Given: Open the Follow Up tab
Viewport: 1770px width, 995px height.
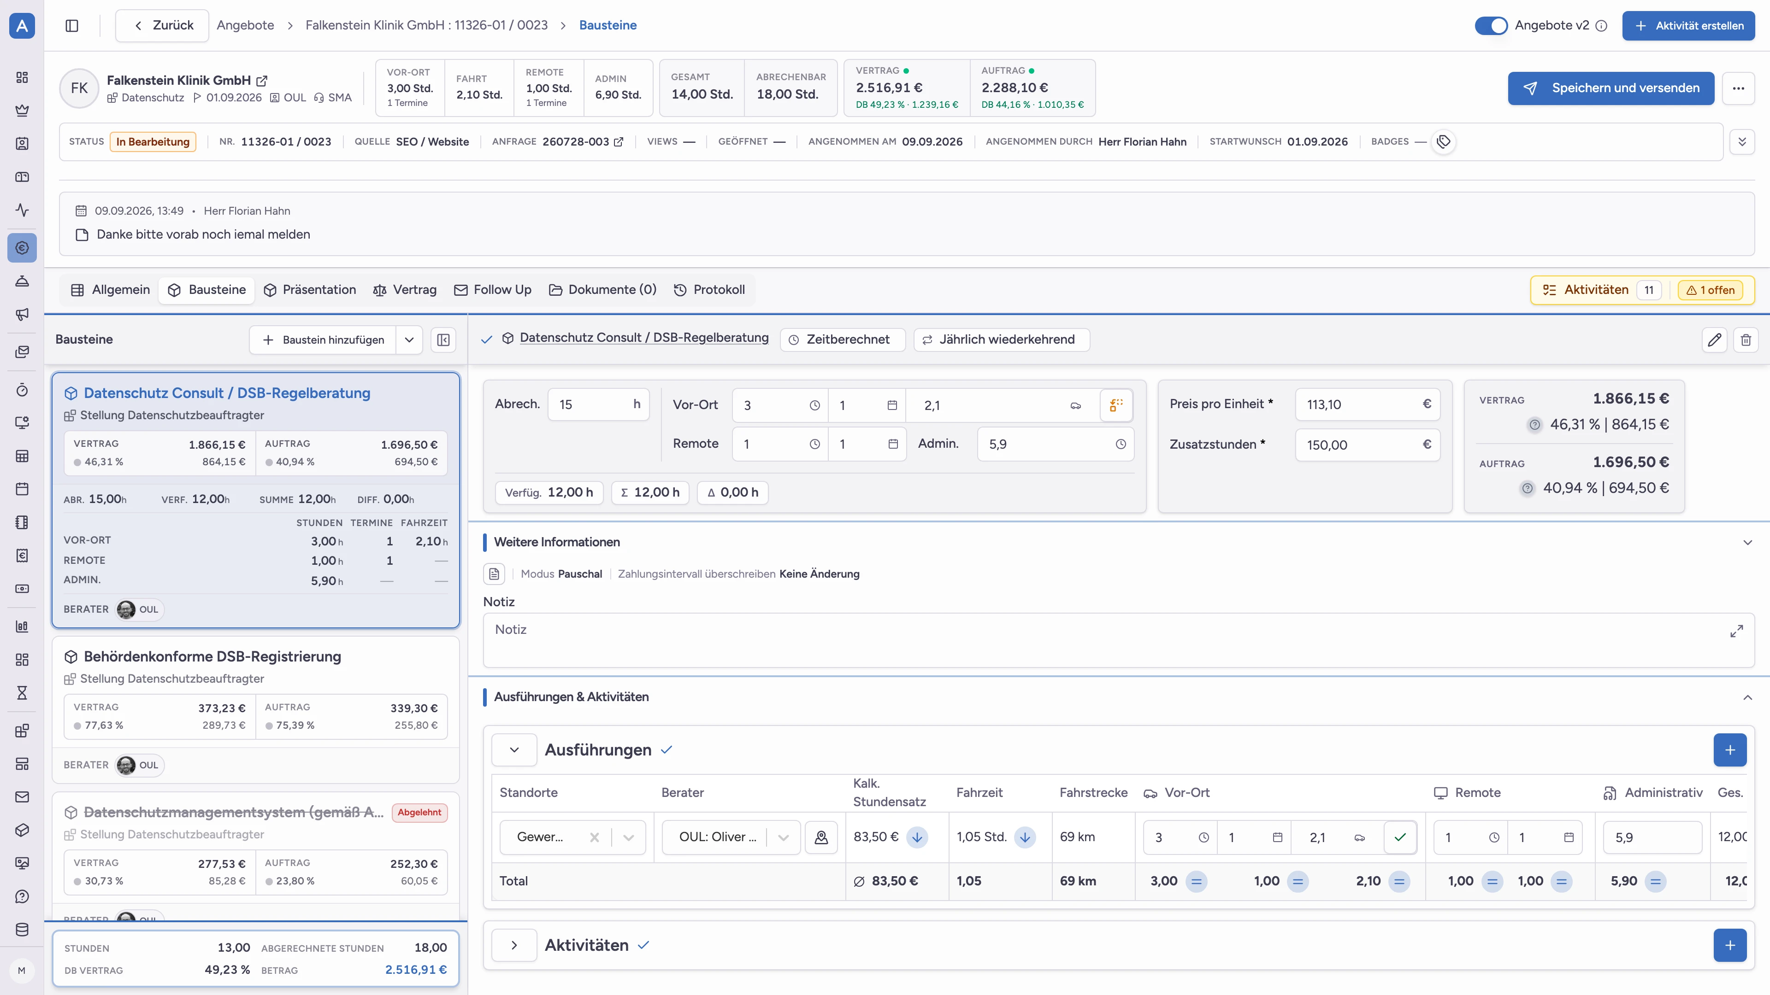Looking at the screenshot, I should click(493, 290).
